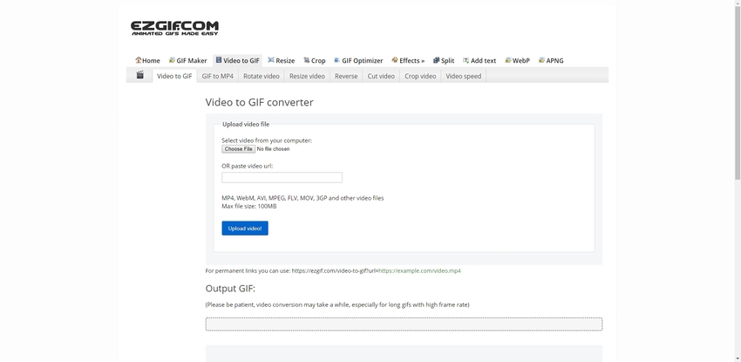The height and width of the screenshot is (362, 741).
Task: Open the APNG tools page
Action: pyautogui.click(x=551, y=60)
